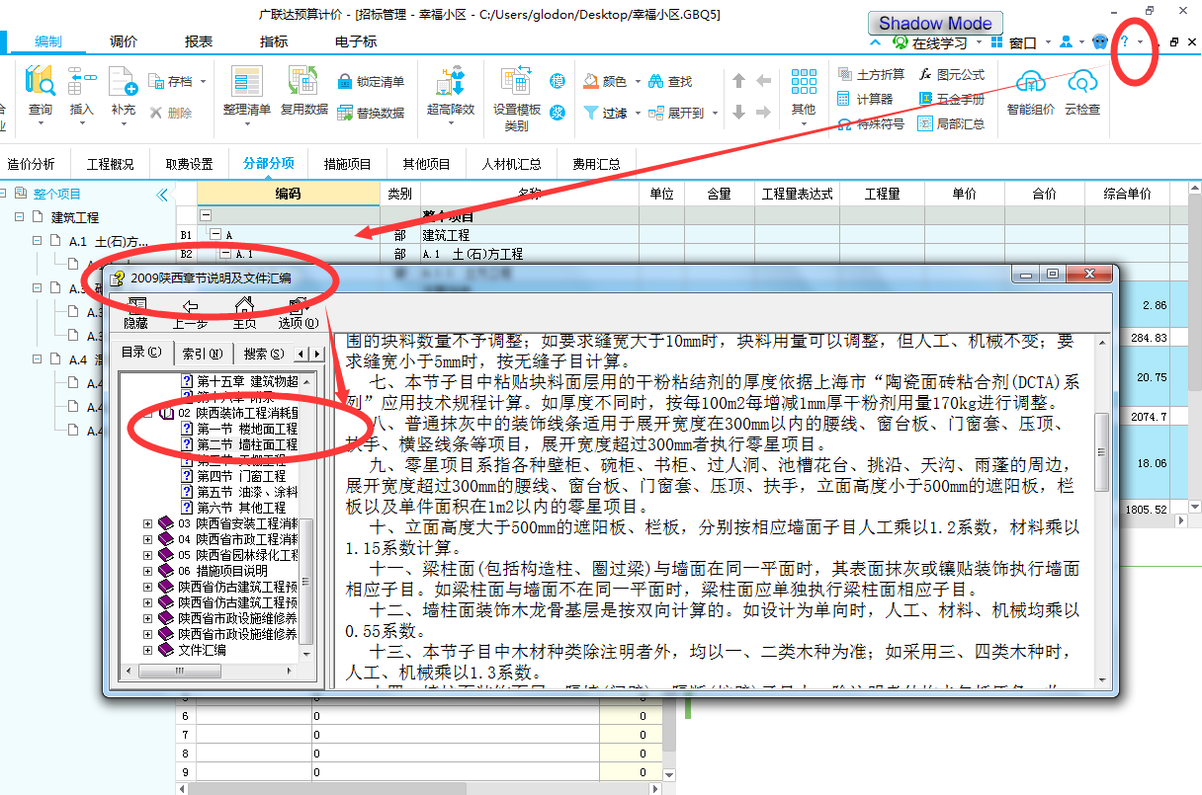Click 替换数据 in the ribbon
The image size is (1202, 795).
point(371,113)
